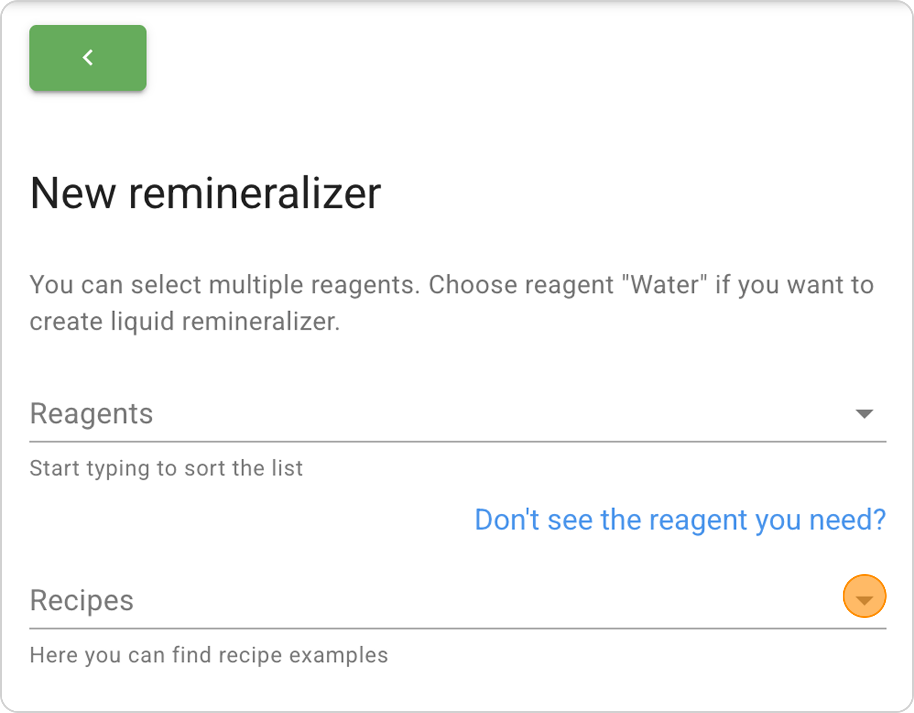The width and height of the screenshot is (914, 713).
Task: Click the multiple reagents description paragraph
Action: point(452,303)
